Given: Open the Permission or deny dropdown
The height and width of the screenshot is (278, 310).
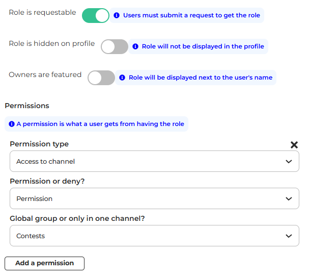Looking at the screenshot, I should 148,198.
